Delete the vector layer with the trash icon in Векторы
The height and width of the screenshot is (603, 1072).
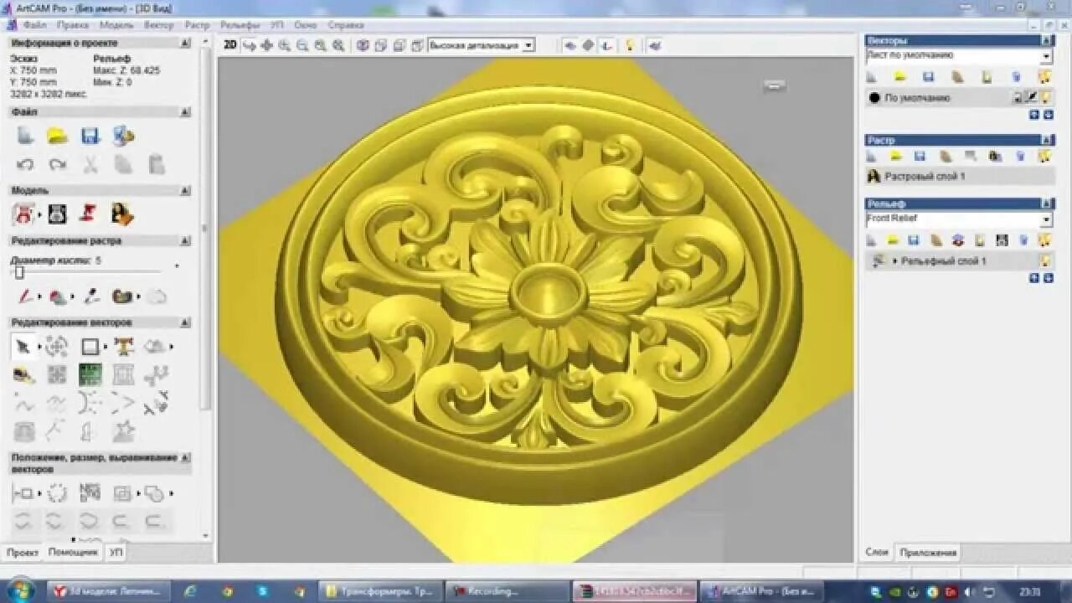[1016, 77]
